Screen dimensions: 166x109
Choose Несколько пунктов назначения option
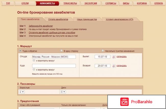103,51
